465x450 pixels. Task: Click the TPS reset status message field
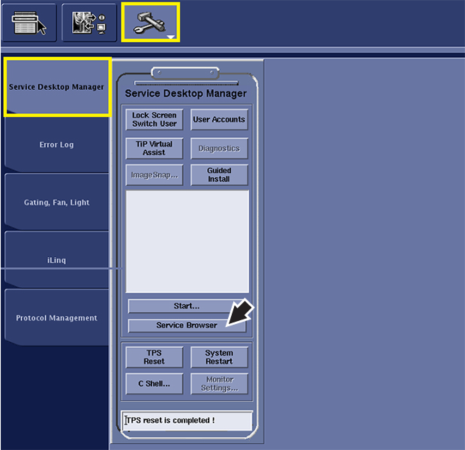[187, 421]
